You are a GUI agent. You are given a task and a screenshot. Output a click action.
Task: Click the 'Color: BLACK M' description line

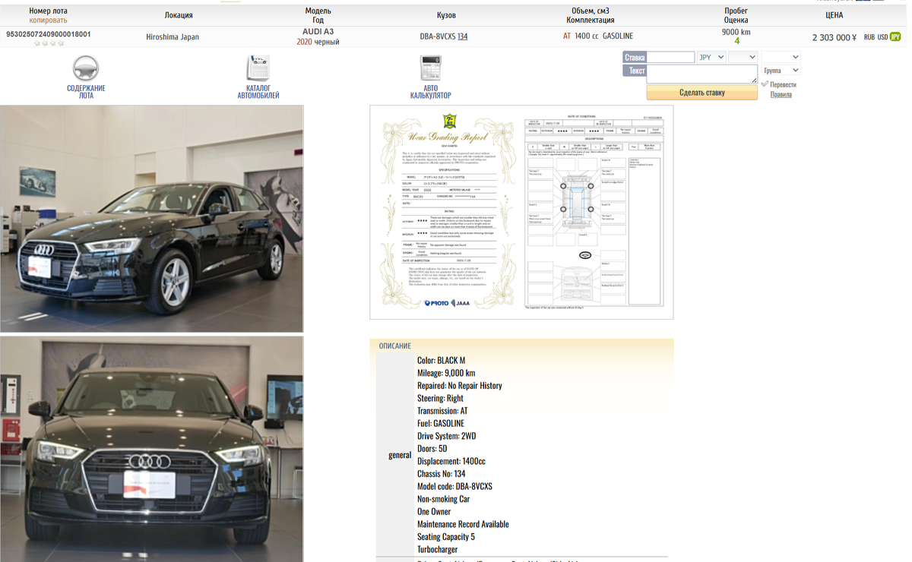coord(441,361)
